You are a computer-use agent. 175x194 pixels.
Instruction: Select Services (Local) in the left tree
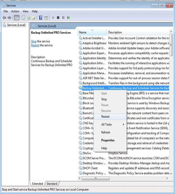(16, 25)
